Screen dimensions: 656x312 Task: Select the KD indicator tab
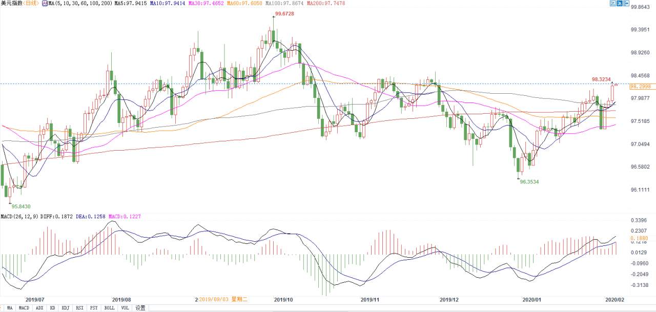53,308
